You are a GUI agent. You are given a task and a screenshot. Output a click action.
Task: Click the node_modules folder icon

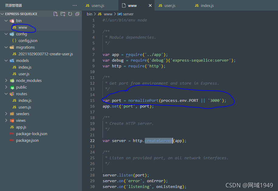[x=12, y=81]
